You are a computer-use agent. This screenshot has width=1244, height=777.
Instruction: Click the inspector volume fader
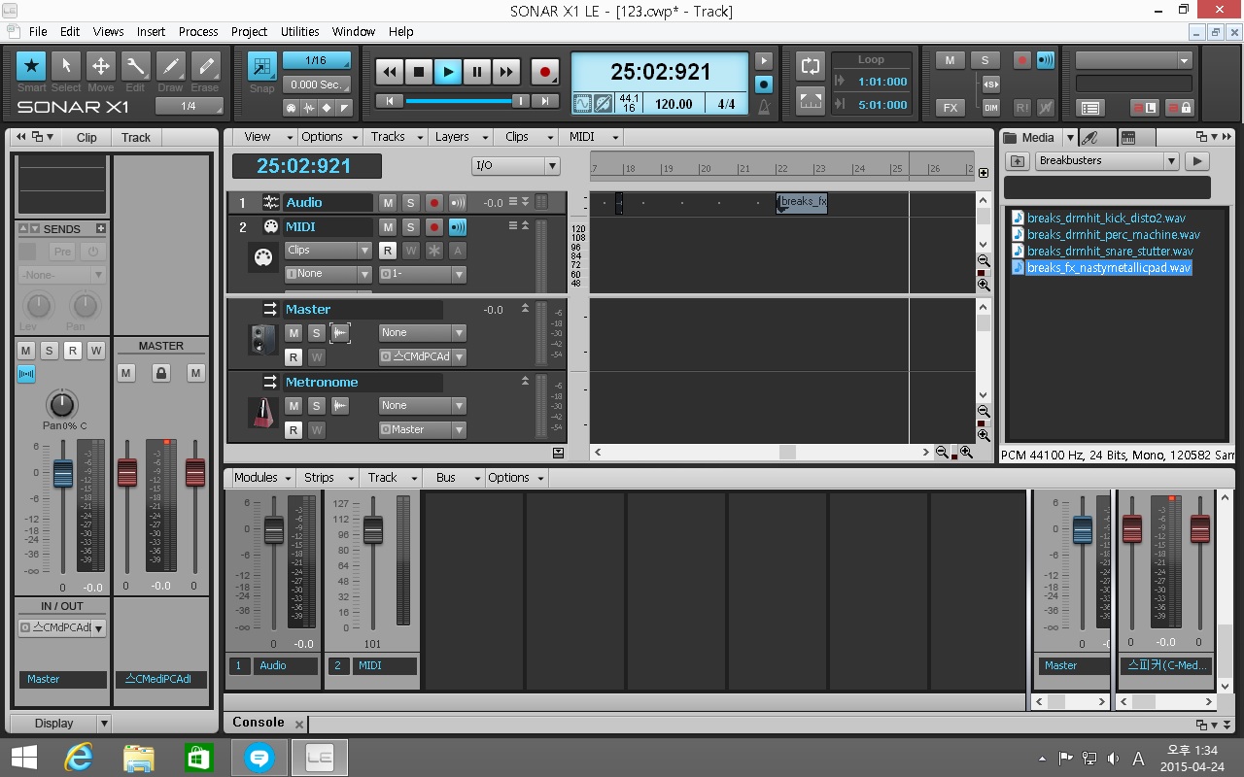click(63, 473)
